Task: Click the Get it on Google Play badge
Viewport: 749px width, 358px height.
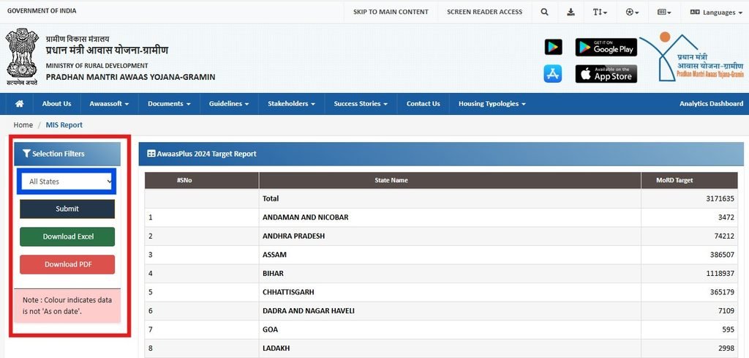Action: pos(606,47)
